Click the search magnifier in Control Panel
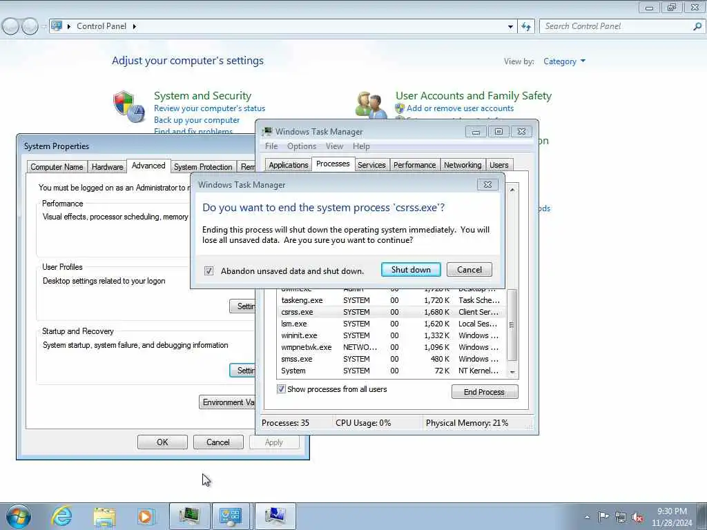Viewport: 707px width, 530px height. pos(697,26)
